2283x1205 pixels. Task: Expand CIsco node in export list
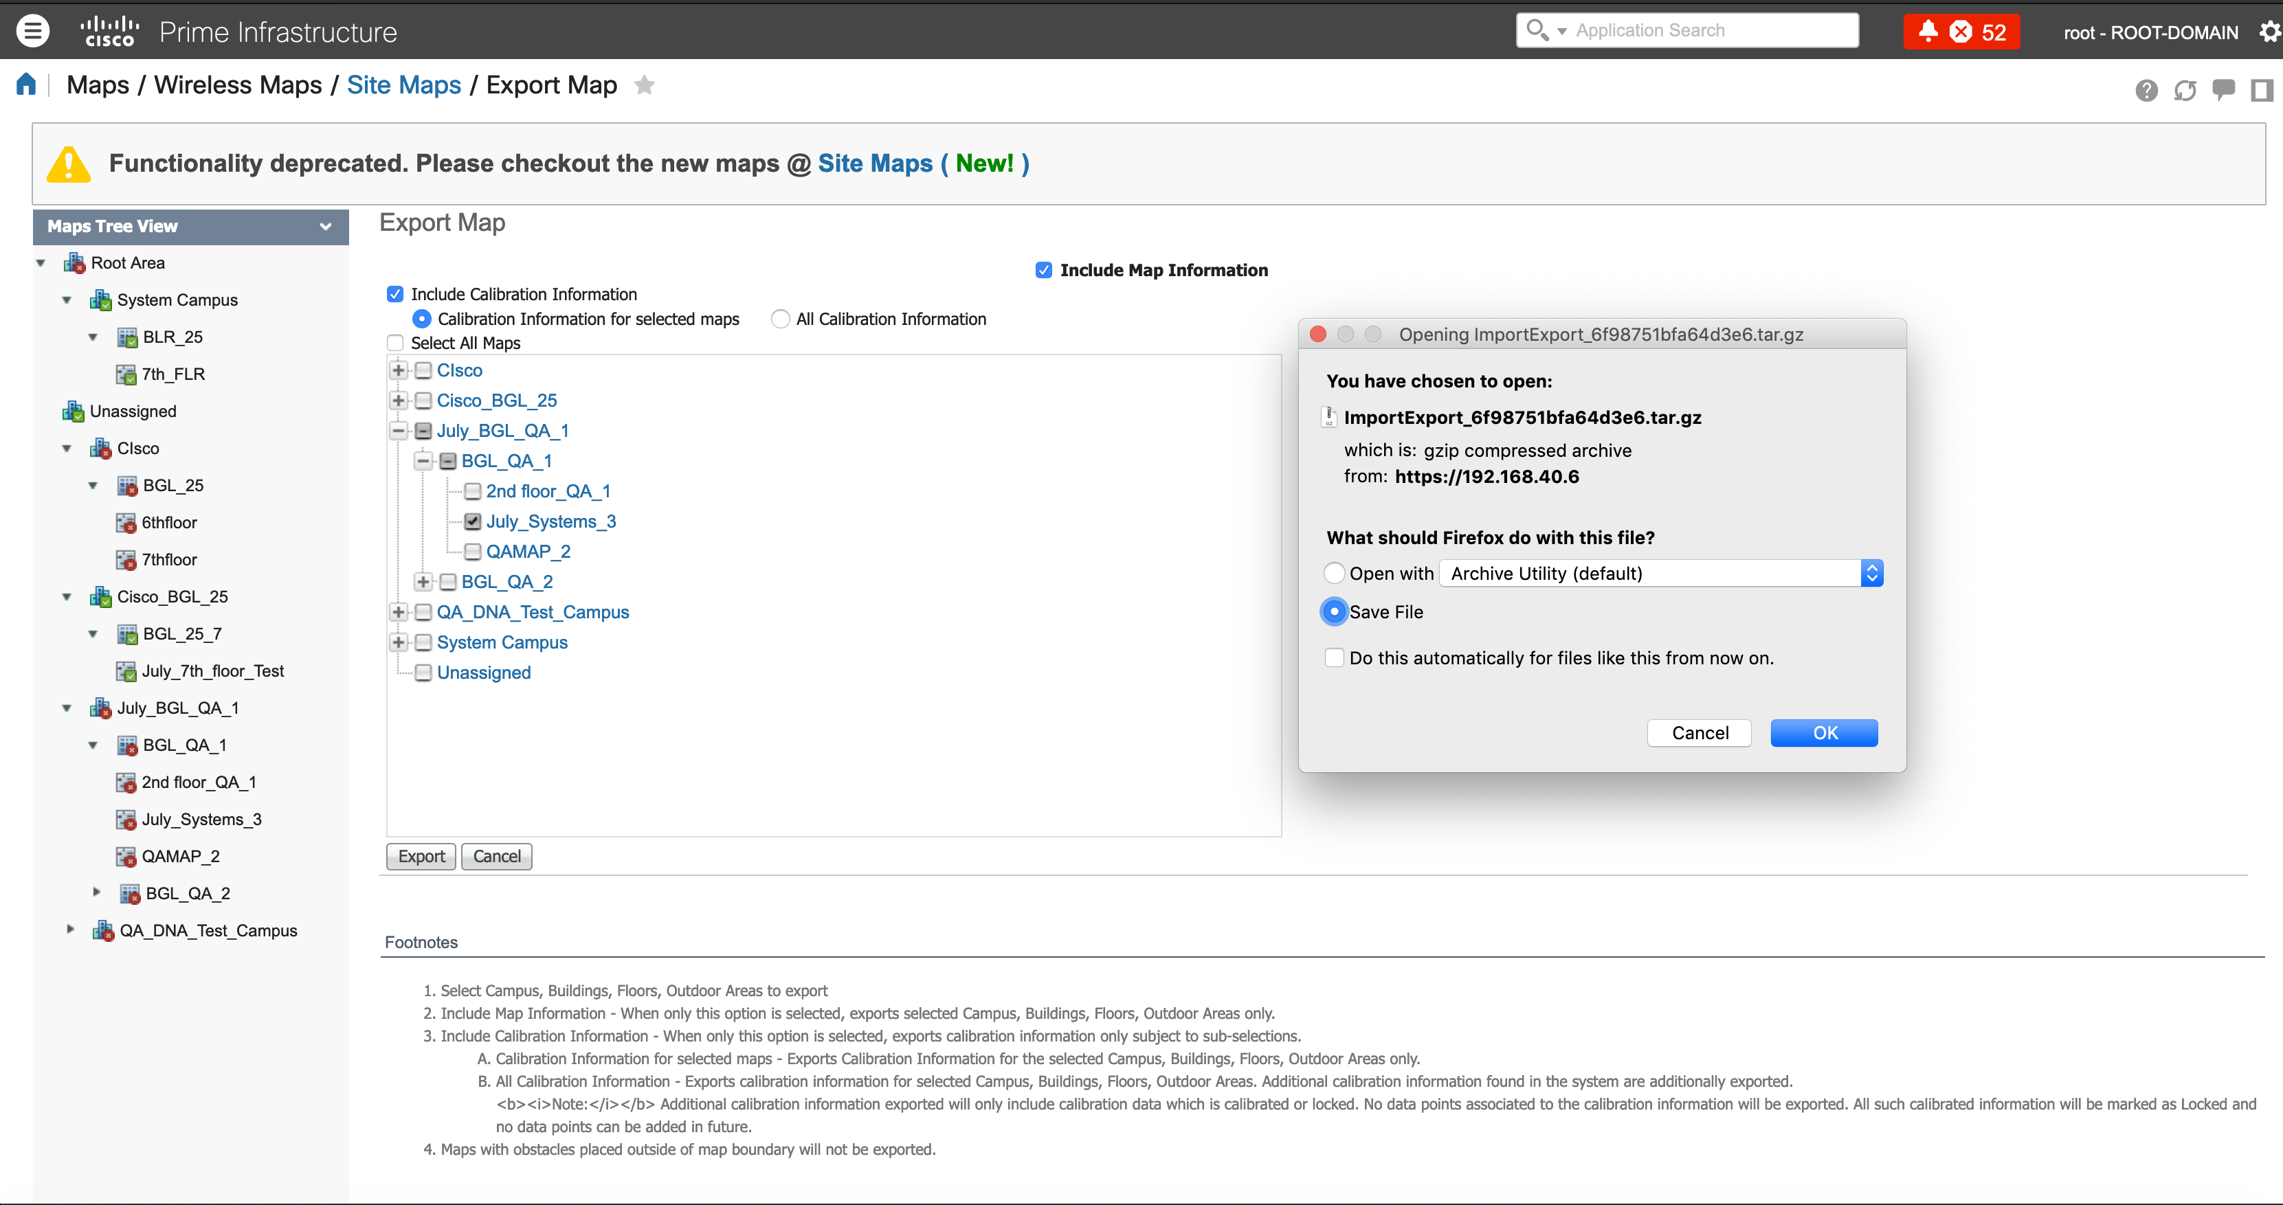399,370
